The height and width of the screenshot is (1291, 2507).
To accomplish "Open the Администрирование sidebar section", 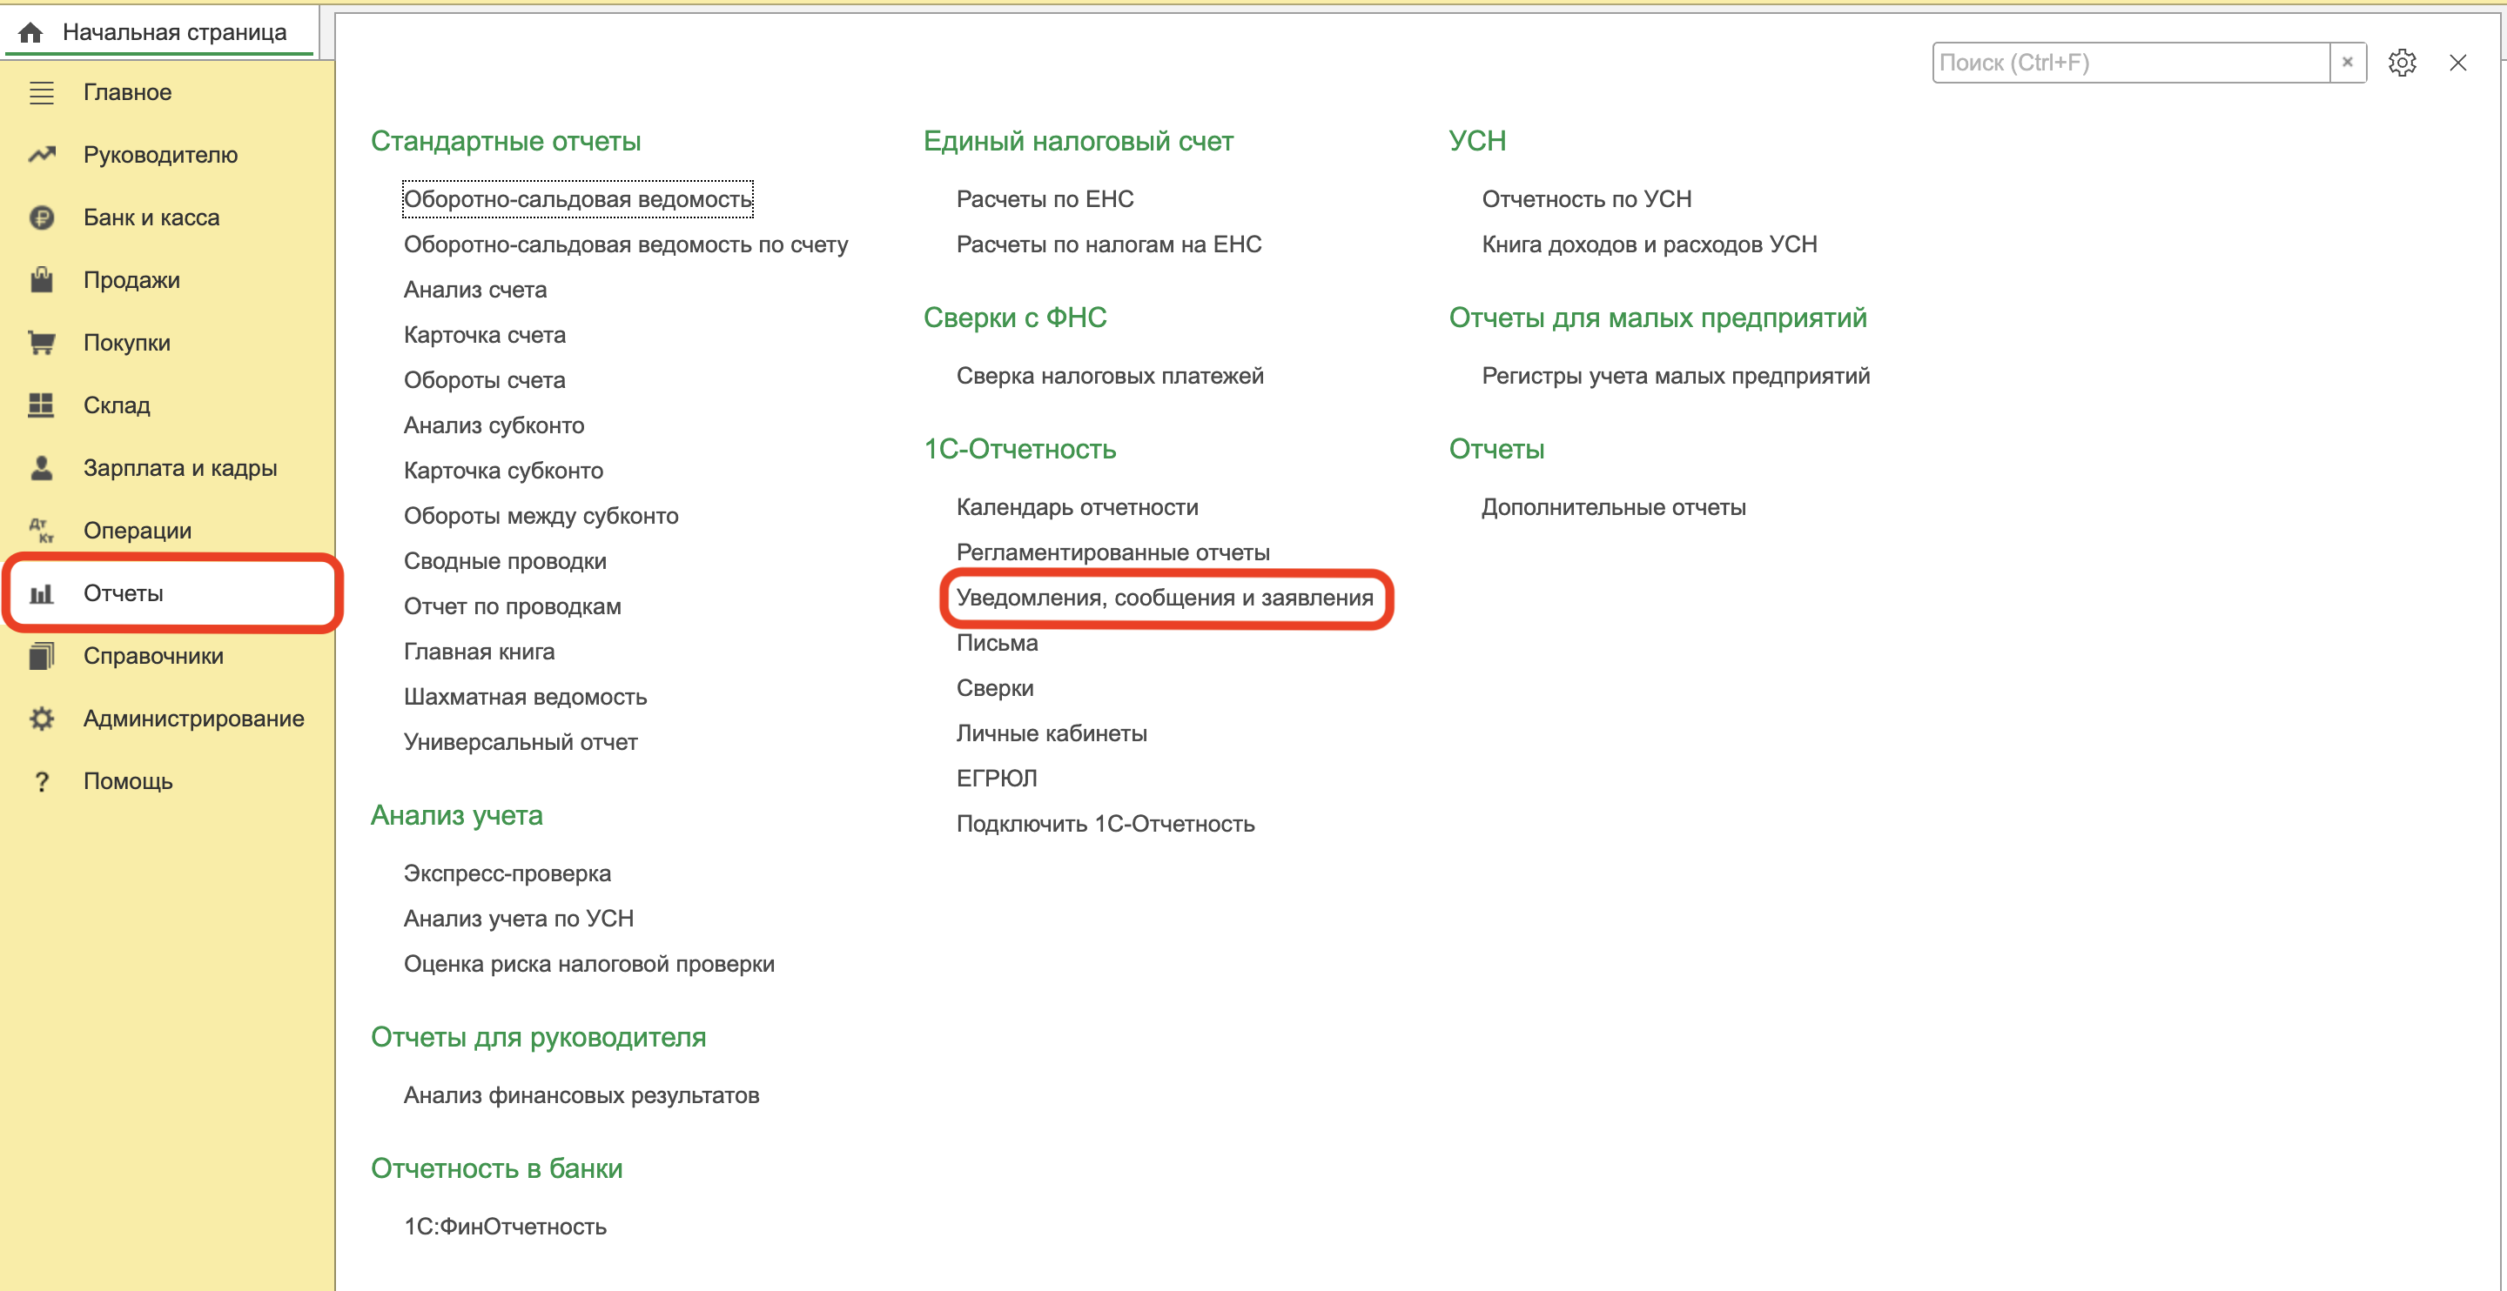I will [192, 719].
